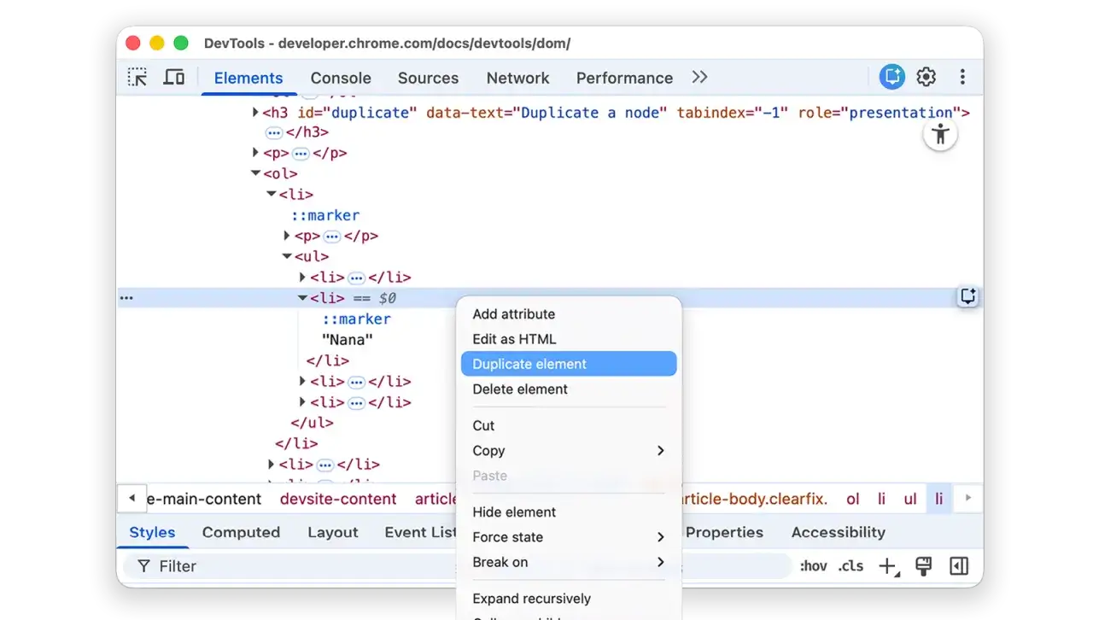Screen dimensions: 1093x620
Task: Choose Duplicate element in context menu
Action: [569, 364]
